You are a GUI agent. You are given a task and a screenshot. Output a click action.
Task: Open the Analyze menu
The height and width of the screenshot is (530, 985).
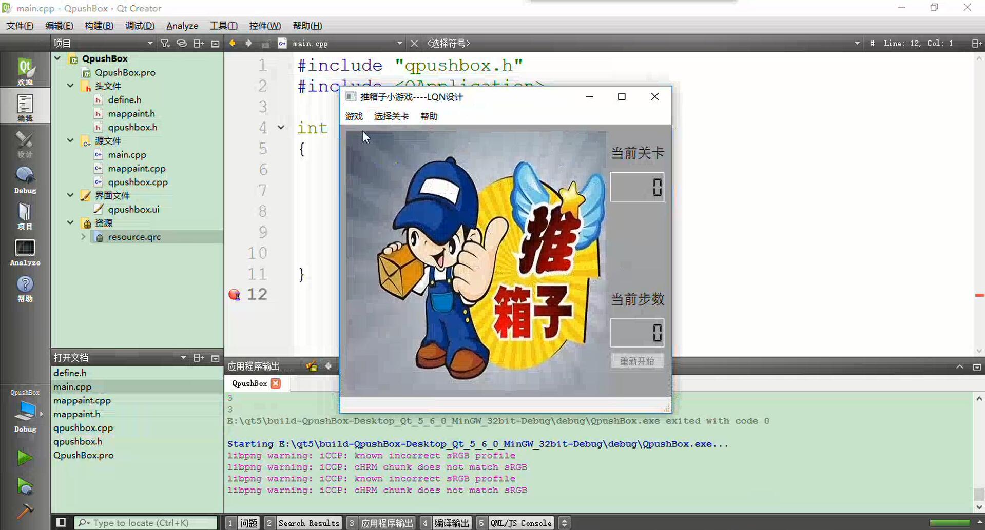pyautogui.click(x=182, y=26)
